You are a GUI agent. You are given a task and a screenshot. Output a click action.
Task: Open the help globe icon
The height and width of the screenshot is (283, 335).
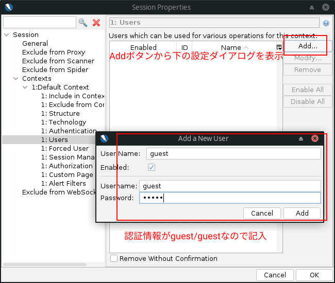pos(326,23)
